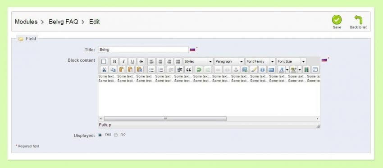Click the scrollbar right arrow in editor
The width and height of the screenshot is (383, 168).
[x=317, y=119]
